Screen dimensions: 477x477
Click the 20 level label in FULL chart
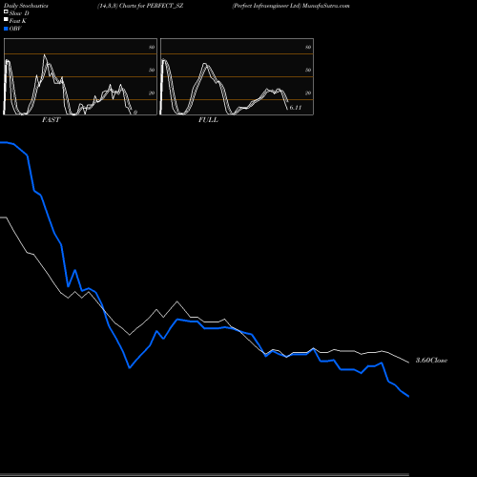pyautogui.click(x=308, y=93)
